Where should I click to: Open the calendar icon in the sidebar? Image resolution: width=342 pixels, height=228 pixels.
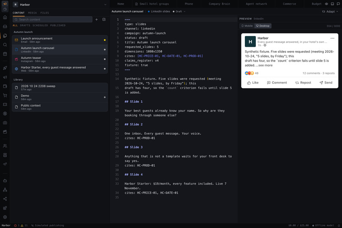[x=5, y=54]
